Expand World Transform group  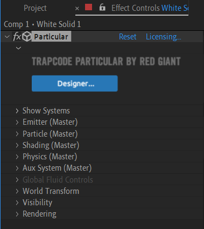click(x=17, y=191)
